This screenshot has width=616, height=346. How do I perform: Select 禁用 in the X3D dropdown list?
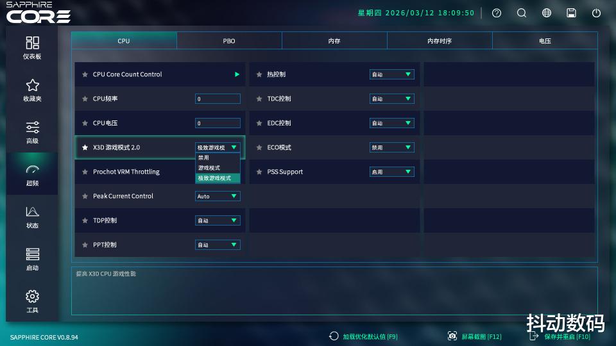coord(218,158)
